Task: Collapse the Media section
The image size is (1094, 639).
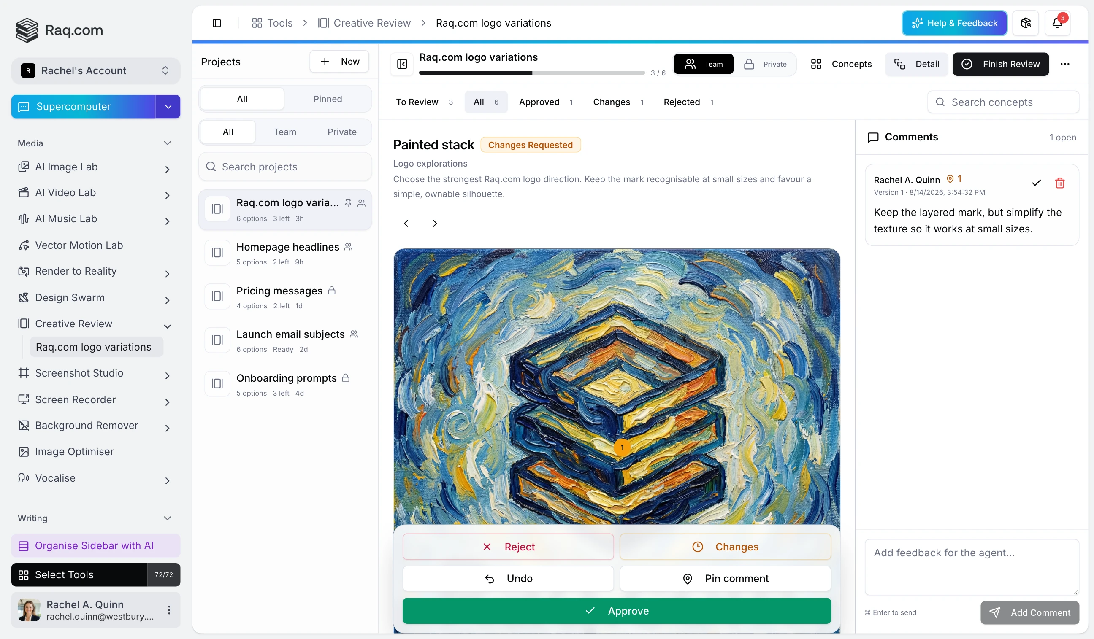Action: [167, 143]
